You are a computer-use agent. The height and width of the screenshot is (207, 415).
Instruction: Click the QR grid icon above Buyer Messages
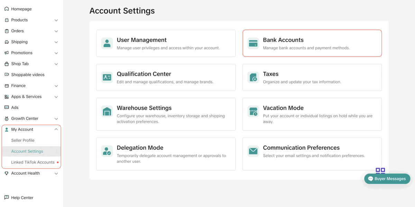click(x=380, y=170)
